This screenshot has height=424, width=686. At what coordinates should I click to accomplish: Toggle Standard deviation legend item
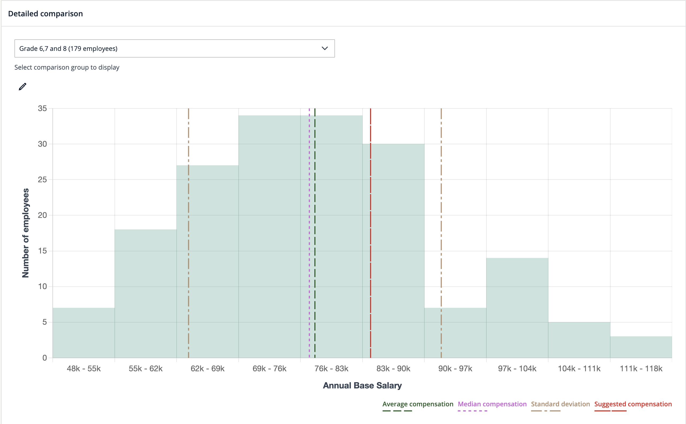pyautogui.click(x=560, y=404)
